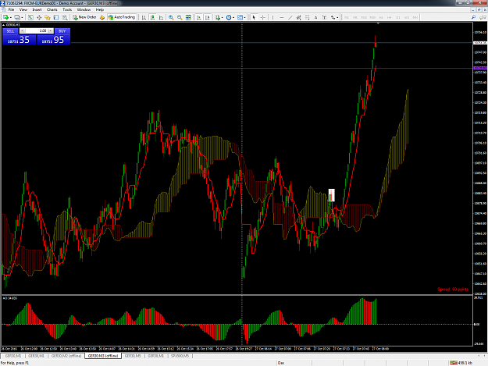Switch to GER30,M5 chart tab
488x366 pixels.
point(133,356)
